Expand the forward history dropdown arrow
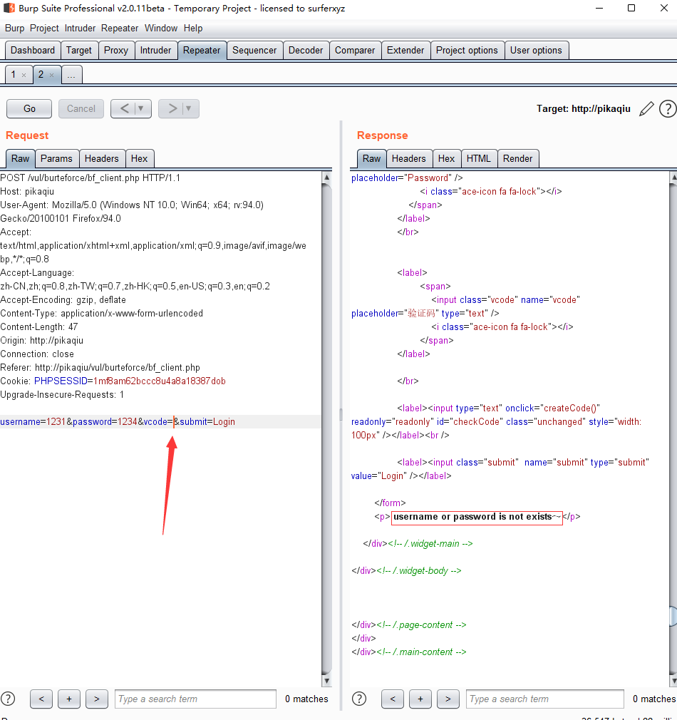The height and width of the screenshot is (720, 677). [189, 109]
